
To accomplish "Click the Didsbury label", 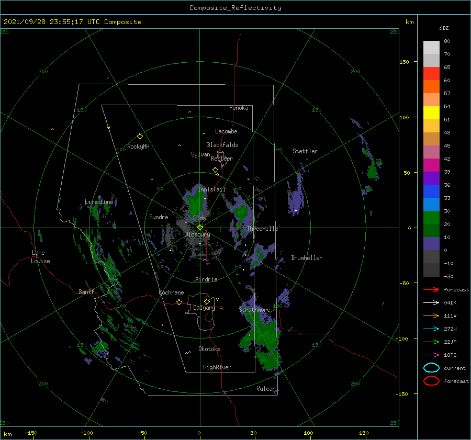I will point(198,234).
